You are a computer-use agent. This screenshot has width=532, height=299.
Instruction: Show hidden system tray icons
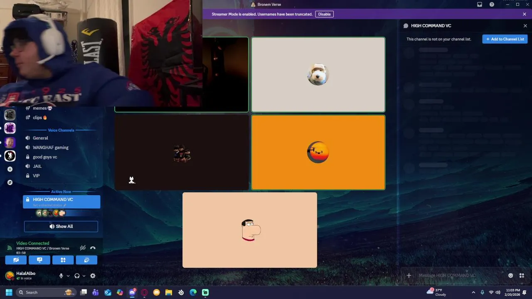point(473,292)
